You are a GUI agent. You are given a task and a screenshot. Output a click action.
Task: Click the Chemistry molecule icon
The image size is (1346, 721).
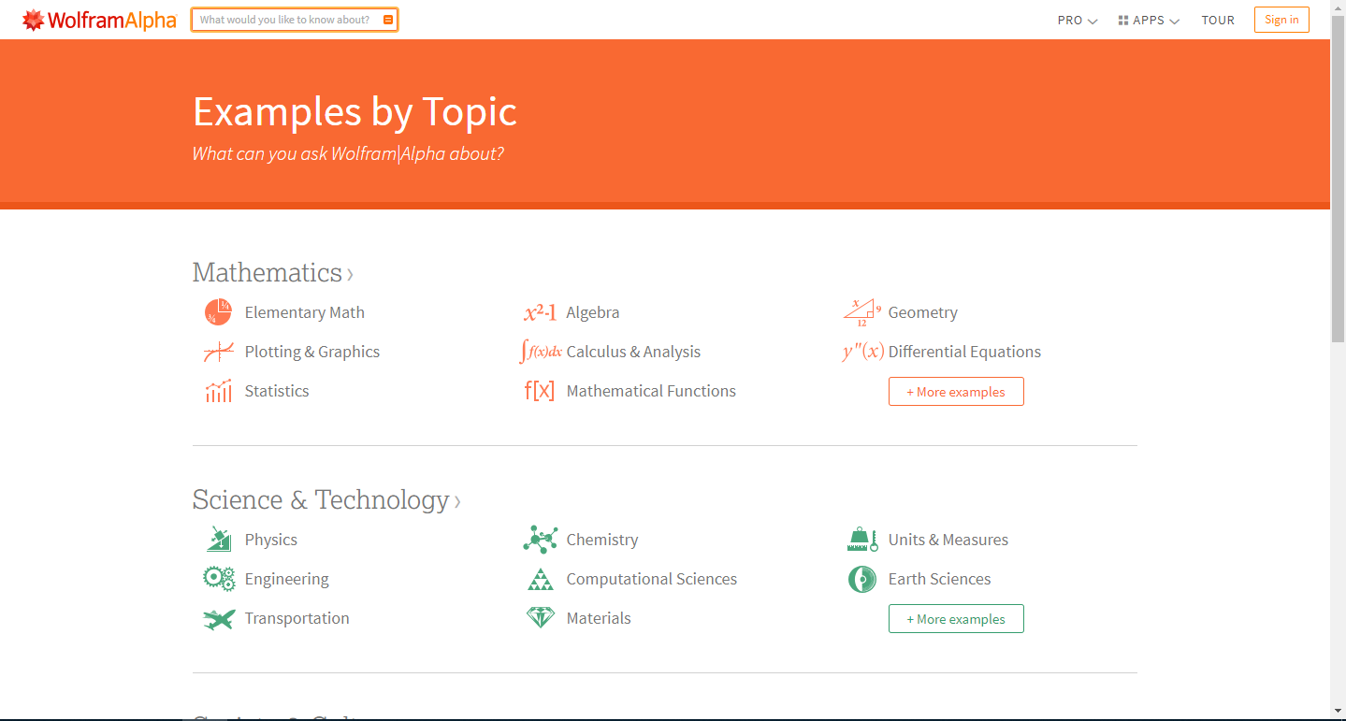540,540
